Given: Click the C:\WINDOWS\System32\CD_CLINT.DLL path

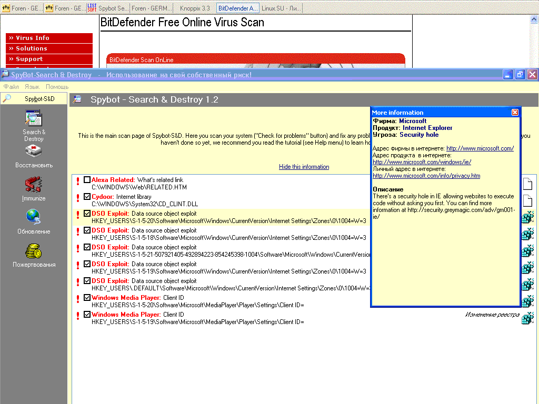Looking at the screenshot, I should [x=145, y=204].
